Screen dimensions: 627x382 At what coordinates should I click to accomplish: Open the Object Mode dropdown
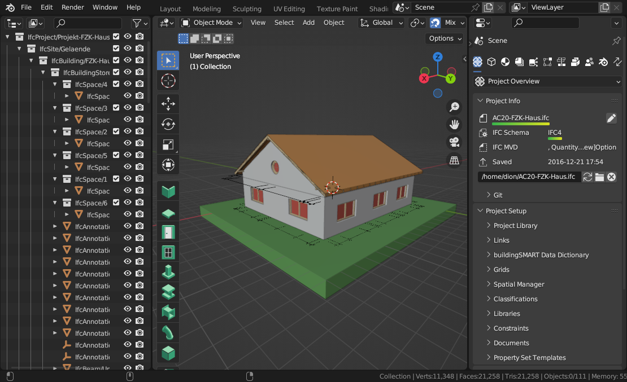tap(211, 23)
